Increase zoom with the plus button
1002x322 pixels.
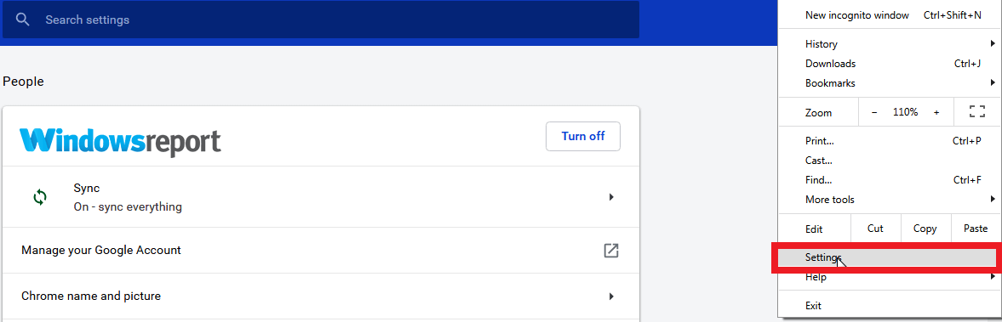(x=936, y=112)
